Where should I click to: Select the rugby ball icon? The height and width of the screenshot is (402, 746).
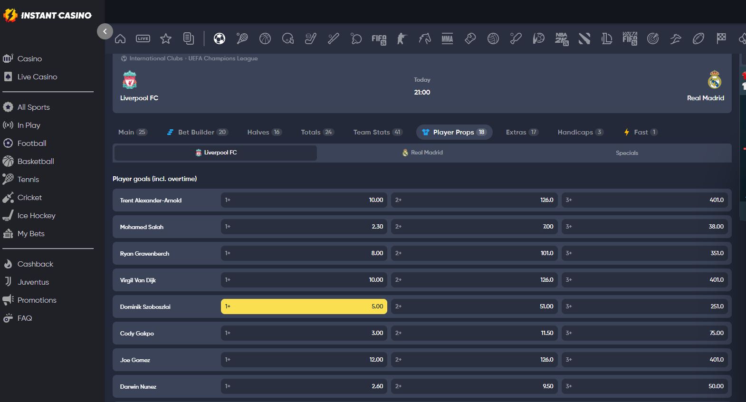698,38
